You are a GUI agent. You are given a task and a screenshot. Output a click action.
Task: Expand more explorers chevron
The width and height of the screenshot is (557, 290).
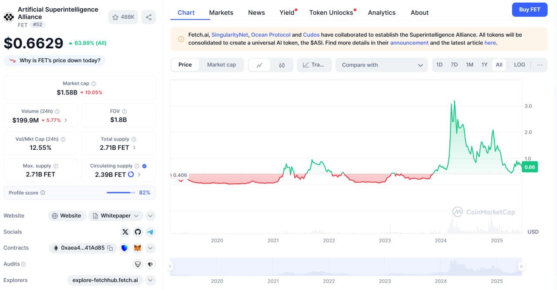150,280
